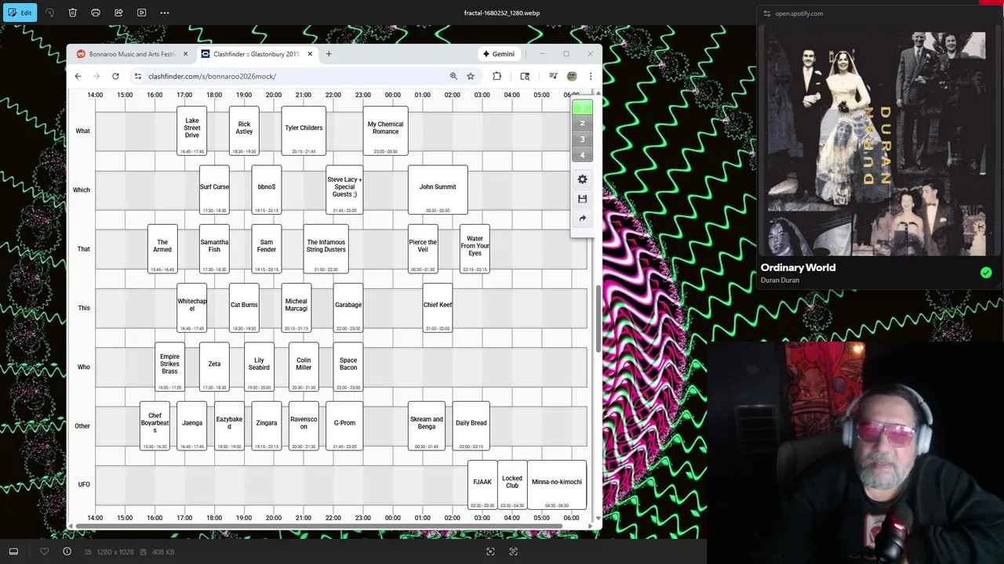The height and width of the screenshot is (564, 1004).
Task: Click the Daily Bread set block
Action: point(471,425)
